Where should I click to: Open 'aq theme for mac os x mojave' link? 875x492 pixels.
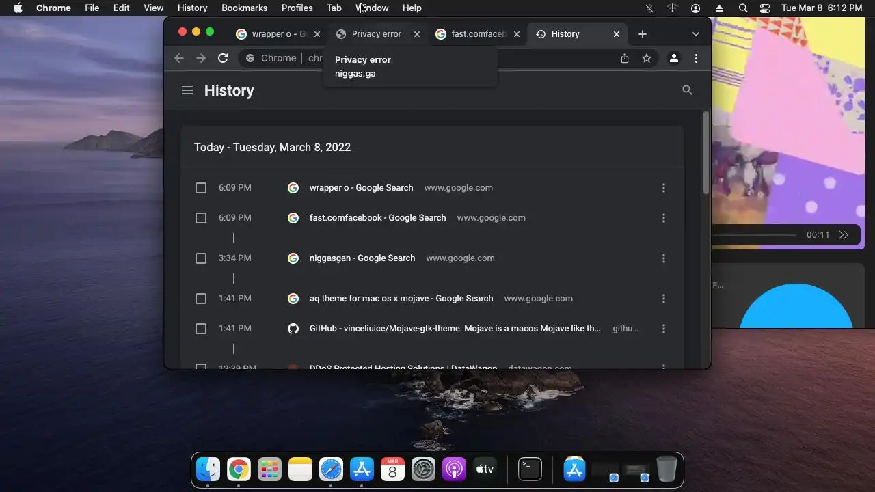[x=401, y=299]
